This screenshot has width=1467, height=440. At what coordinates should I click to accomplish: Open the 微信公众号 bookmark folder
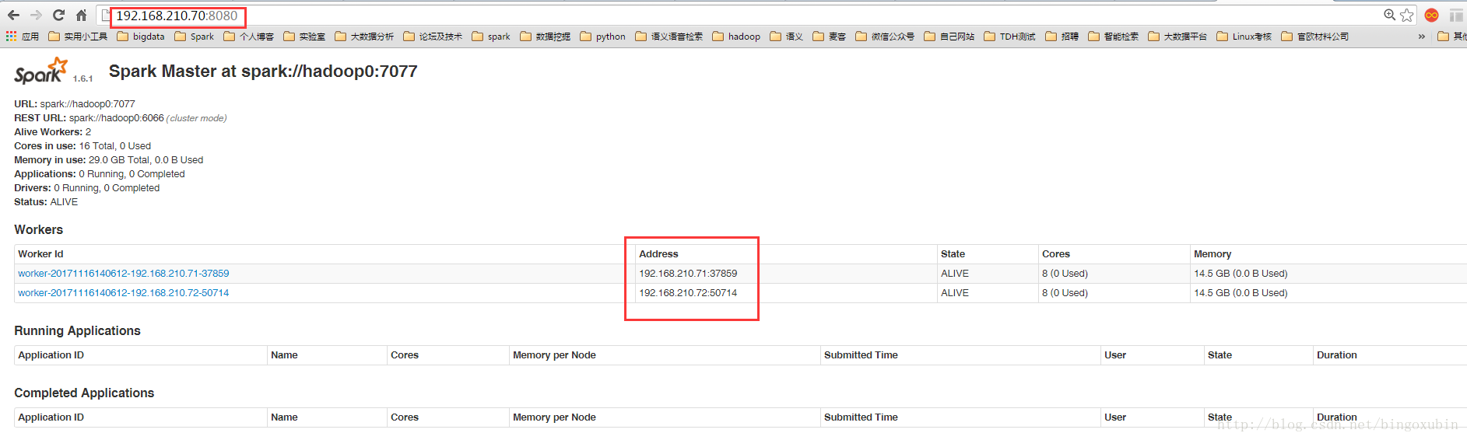(x=885, y=37)
